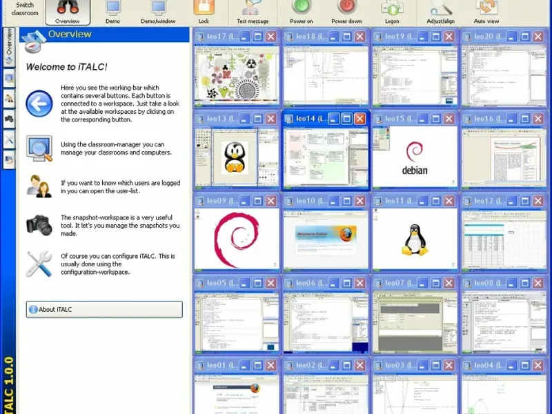Click the leo06 title bar client icon
This screenshot has height=414, width=552.
(289, 283)
